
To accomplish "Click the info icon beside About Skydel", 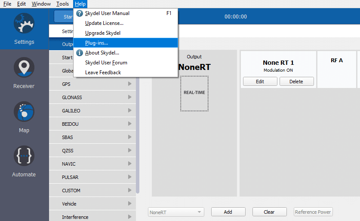I will [x=80, y=53].
